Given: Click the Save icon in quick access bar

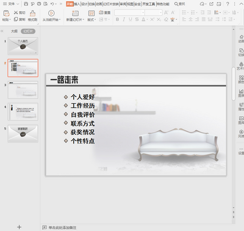Looking at the screenshot, I should (26, 4).
